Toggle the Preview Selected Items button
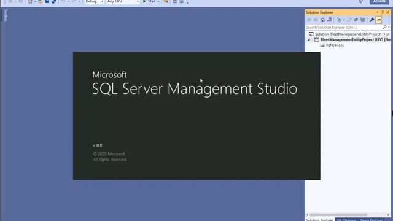 pos(379,20)
